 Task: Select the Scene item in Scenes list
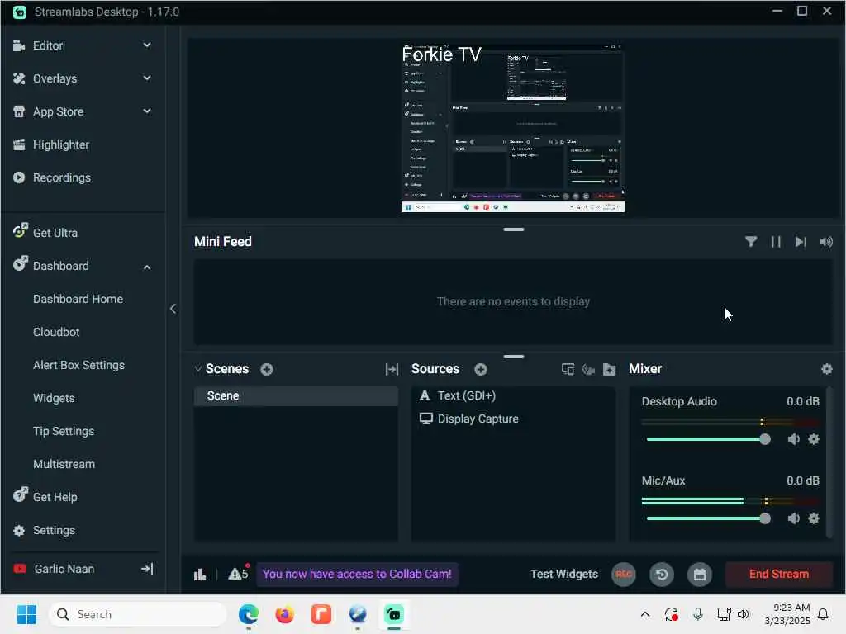pyautogui.click(x=296, y=395)
